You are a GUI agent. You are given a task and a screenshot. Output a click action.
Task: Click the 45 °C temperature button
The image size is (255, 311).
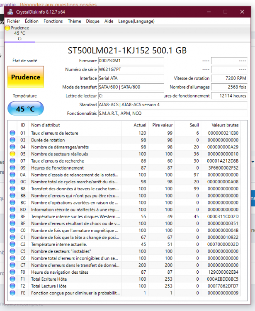pyautogui.click(x=25, y=109)
